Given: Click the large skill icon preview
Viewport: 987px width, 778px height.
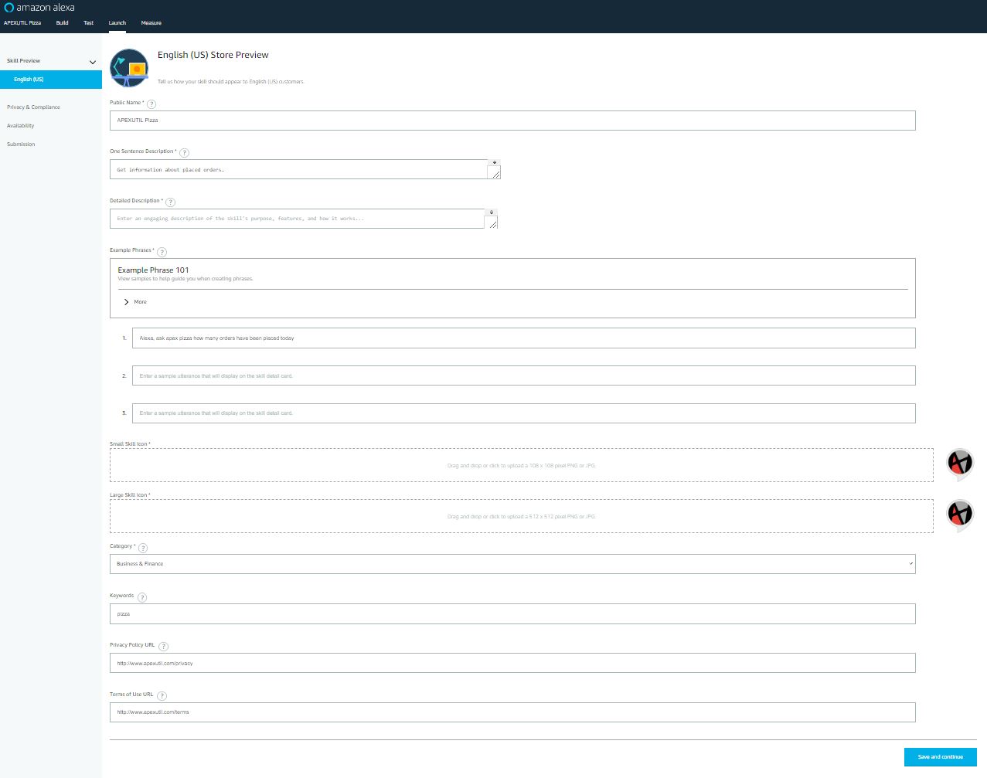Looking at the screenshot, I should (x=960, y=515).
